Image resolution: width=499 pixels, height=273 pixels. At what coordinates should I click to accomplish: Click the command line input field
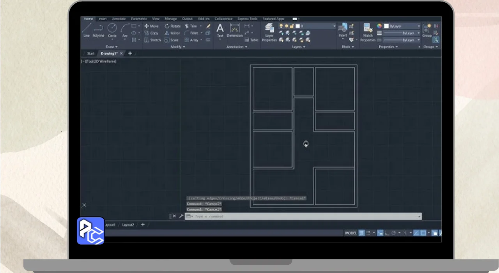(304, 216)
